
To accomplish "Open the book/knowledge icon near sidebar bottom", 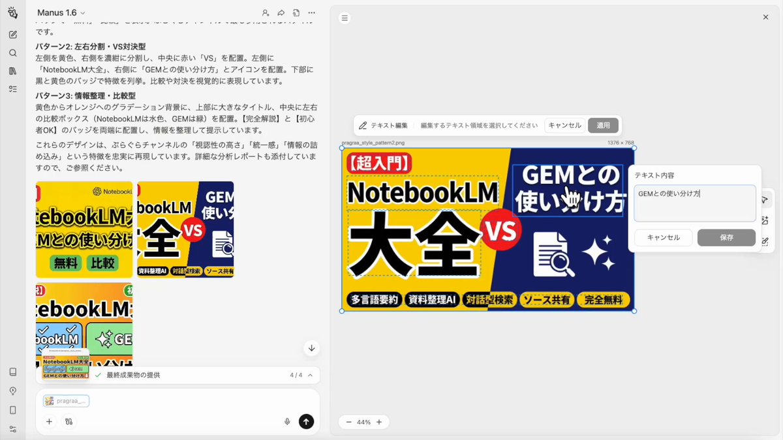I will (12, 372).
